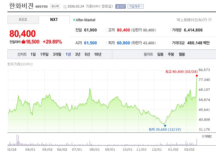
Task: Select 10년 line chart range
Action: [98, 54]
